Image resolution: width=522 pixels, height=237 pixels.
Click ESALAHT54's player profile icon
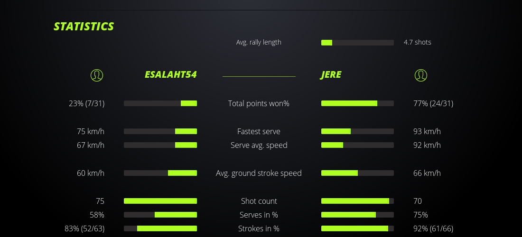96,75
